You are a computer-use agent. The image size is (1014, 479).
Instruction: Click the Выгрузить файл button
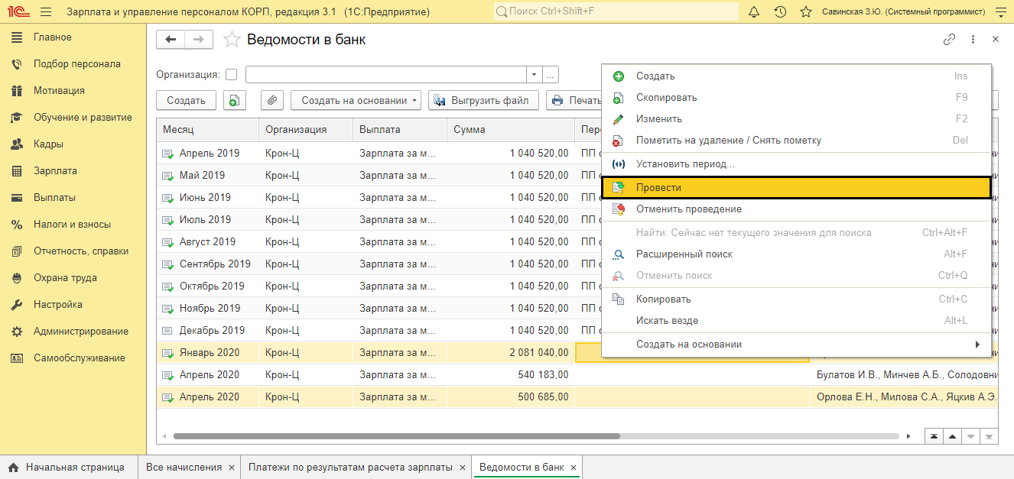click(x=483, y=100)
